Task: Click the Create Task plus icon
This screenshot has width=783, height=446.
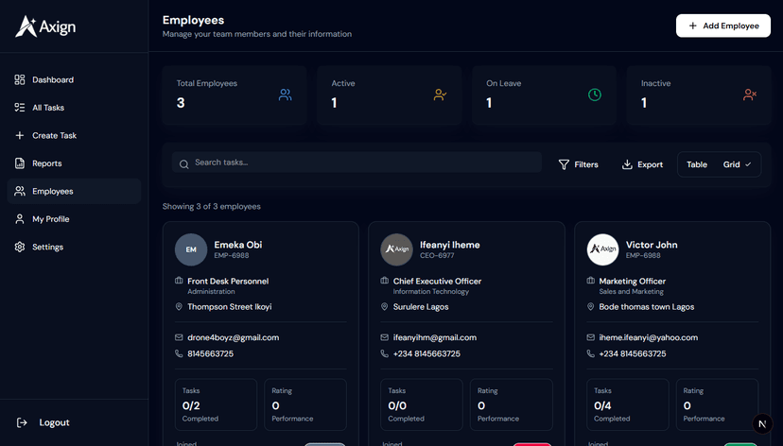Action: tap(20, 136)
